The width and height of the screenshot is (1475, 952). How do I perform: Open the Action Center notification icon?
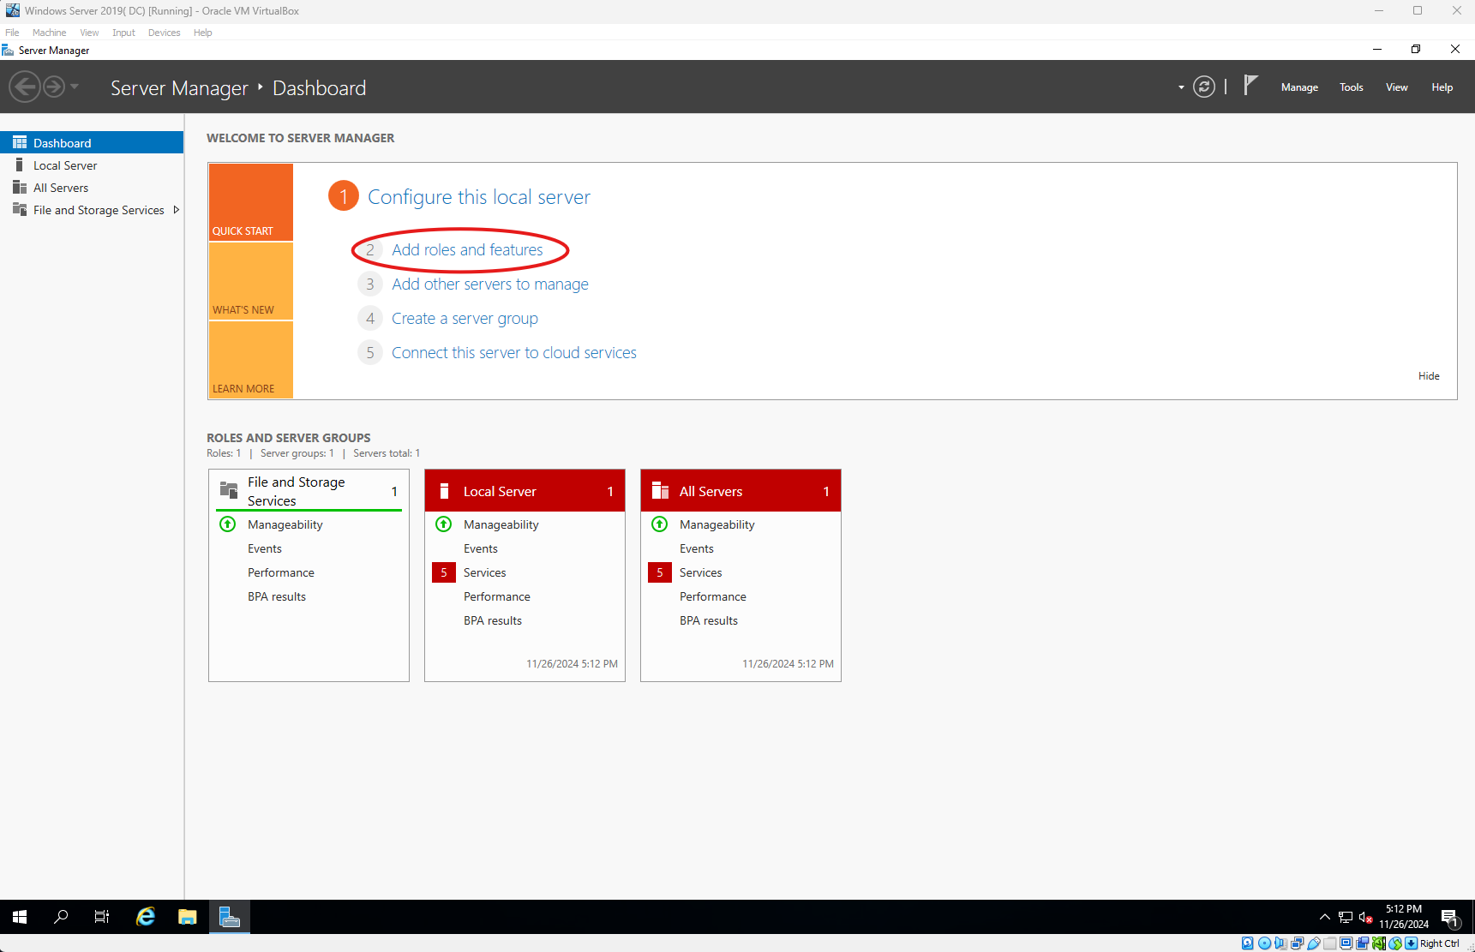(1450, 918)
